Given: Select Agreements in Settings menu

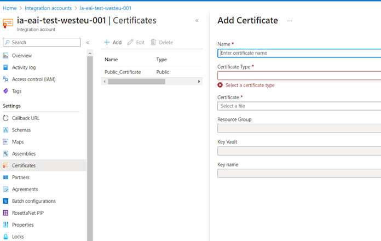Looking at the screenshot, I should (25, 189).
